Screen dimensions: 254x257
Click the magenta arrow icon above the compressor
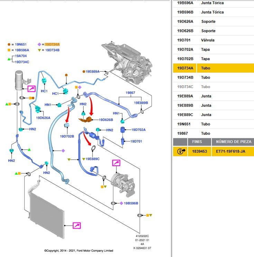116,163
